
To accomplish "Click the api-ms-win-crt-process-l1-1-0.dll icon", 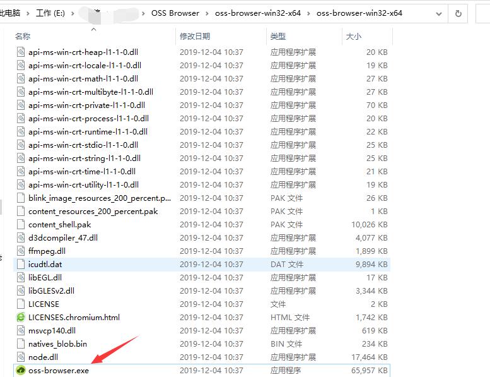I will pyautogui.click(x=21, y=118).
